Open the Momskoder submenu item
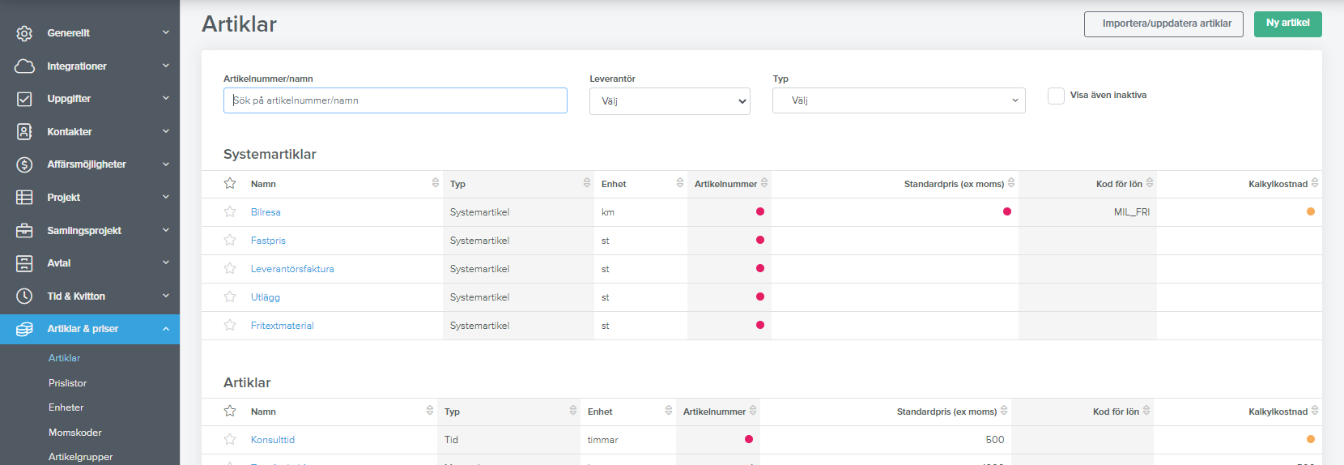Image resolution: width=1344 pixels, height=465 pixels. pyautogui.click(x=74, y=433)
